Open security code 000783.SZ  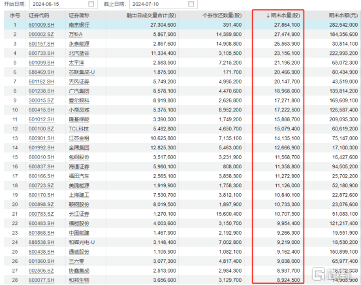pos(41,214)
